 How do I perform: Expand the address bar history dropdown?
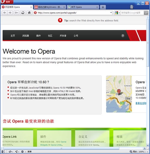(x=111, y=13)
